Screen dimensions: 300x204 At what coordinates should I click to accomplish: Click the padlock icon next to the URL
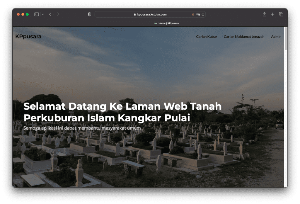[x=134, y=14]
